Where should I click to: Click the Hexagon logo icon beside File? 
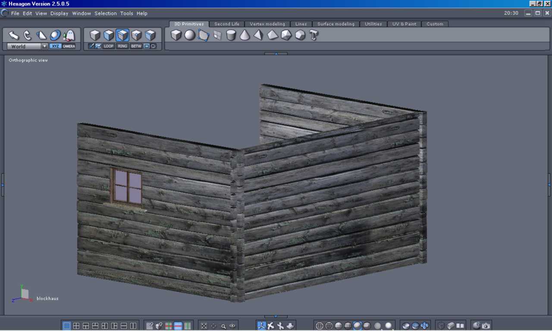(5, 13)
